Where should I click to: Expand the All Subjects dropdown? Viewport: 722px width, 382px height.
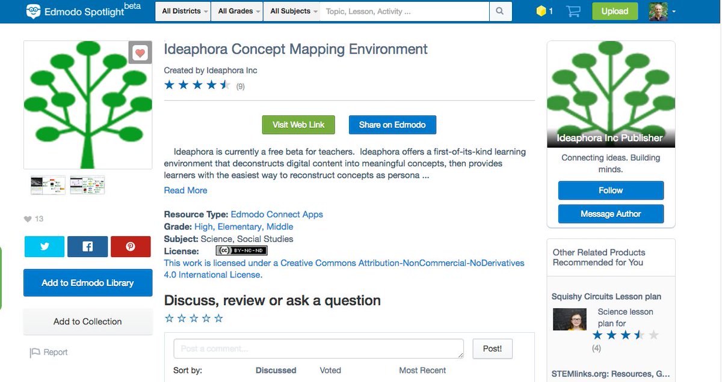click(x=292, y=11)
